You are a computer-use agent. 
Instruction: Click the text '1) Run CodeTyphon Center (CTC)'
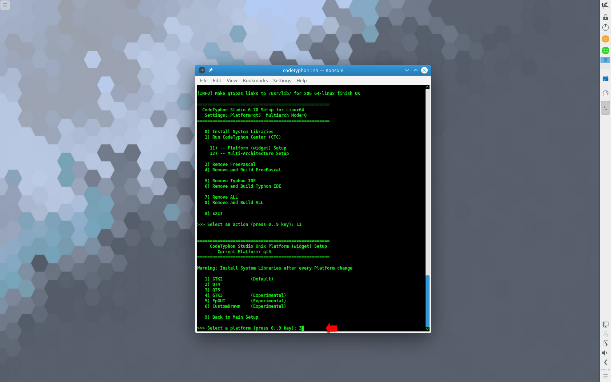pos(243,137)
